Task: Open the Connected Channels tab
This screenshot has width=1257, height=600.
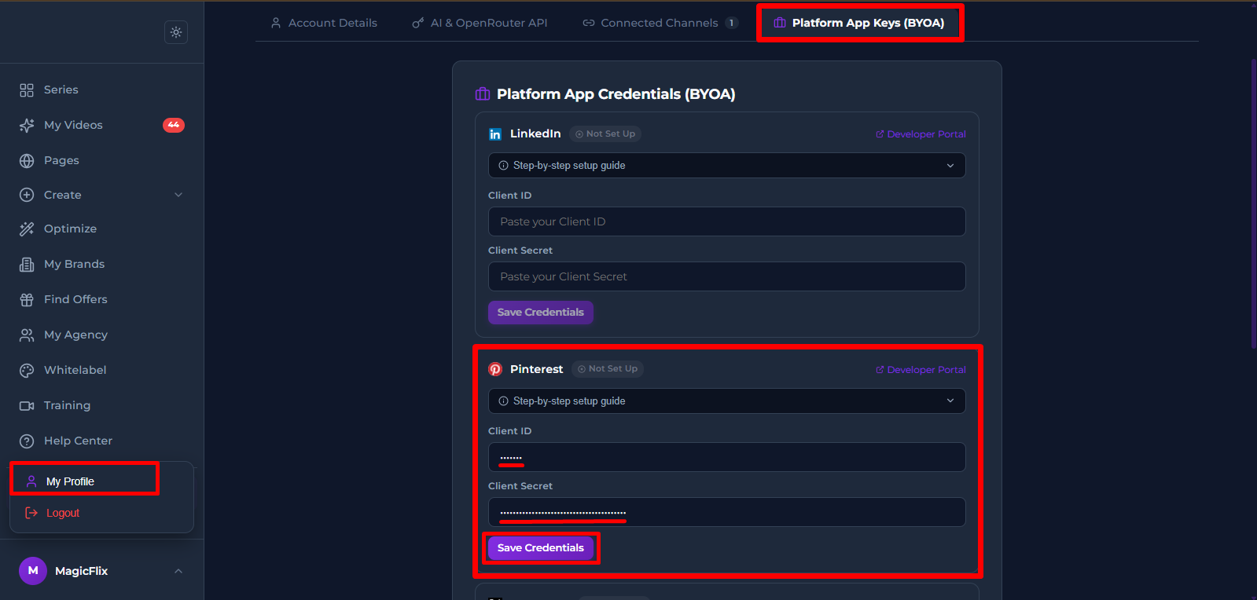Action: point(660,23)
